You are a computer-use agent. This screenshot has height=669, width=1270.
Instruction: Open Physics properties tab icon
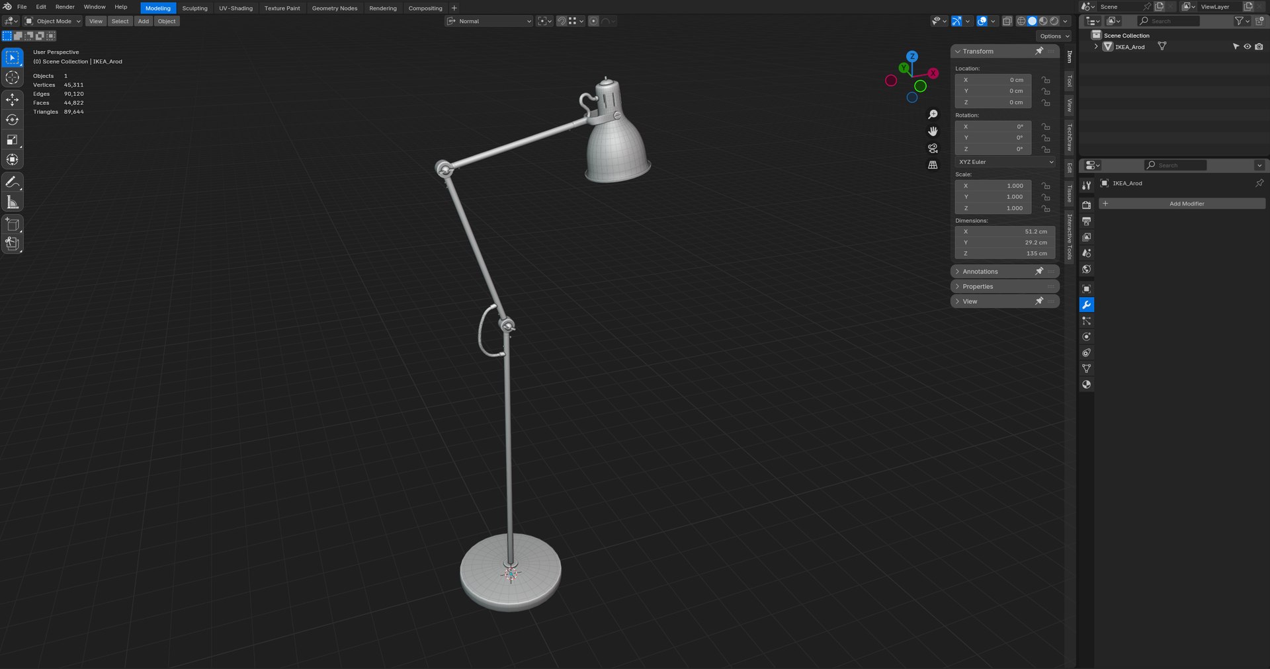(1086, 336)
